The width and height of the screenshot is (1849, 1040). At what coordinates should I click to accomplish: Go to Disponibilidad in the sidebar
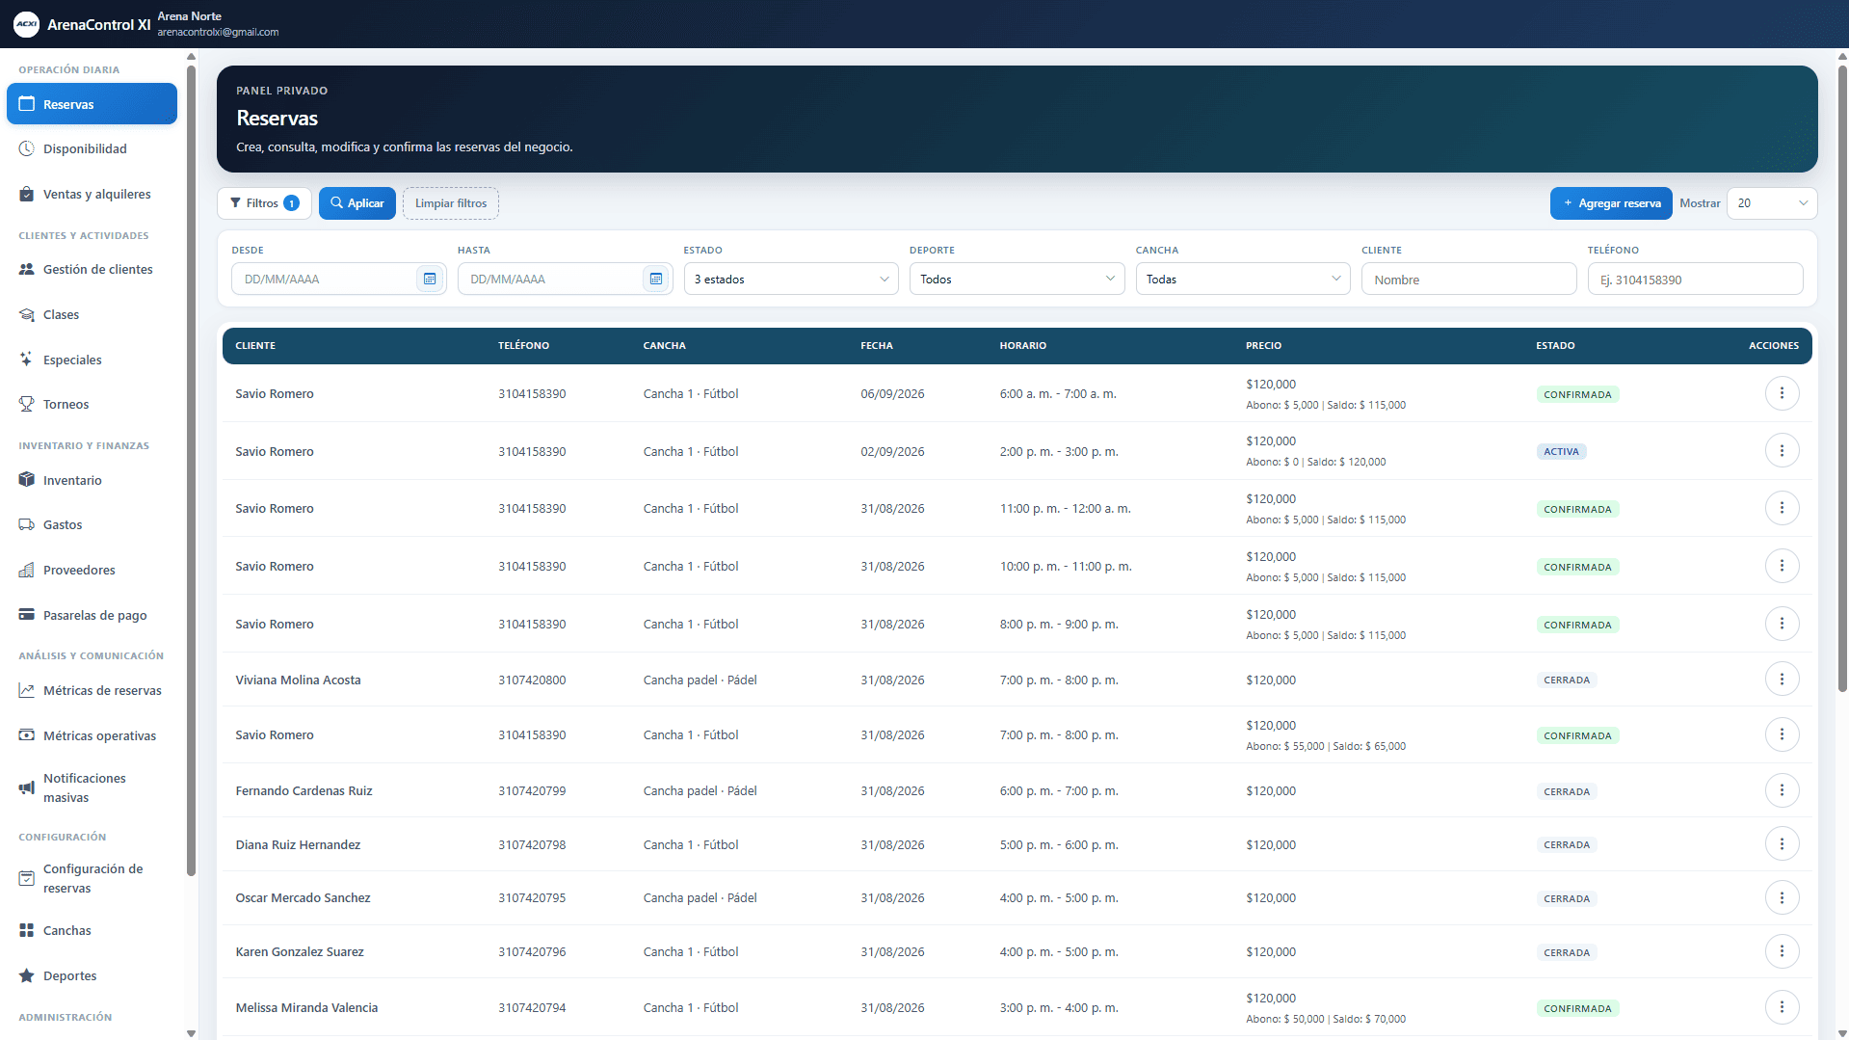click(x=92, y=149)
